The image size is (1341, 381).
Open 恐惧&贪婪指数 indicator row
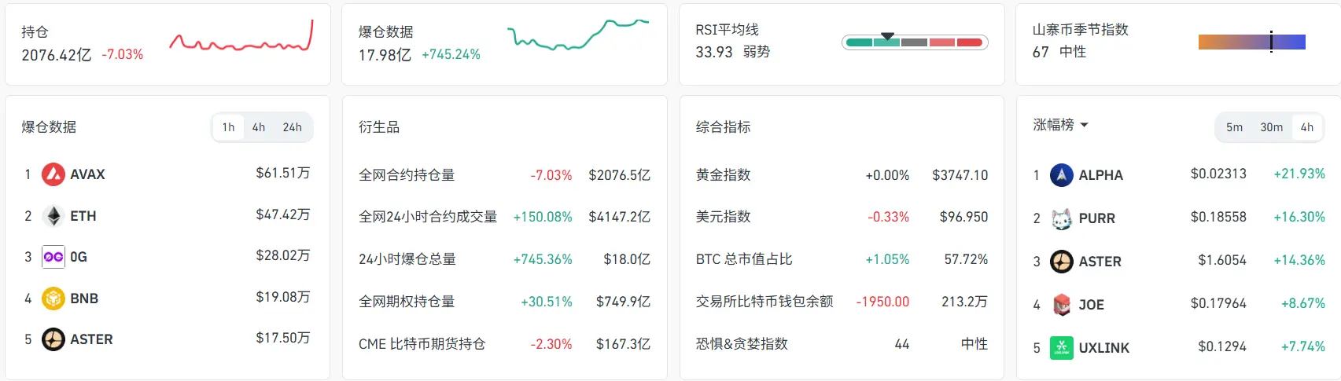coord(842,344)
